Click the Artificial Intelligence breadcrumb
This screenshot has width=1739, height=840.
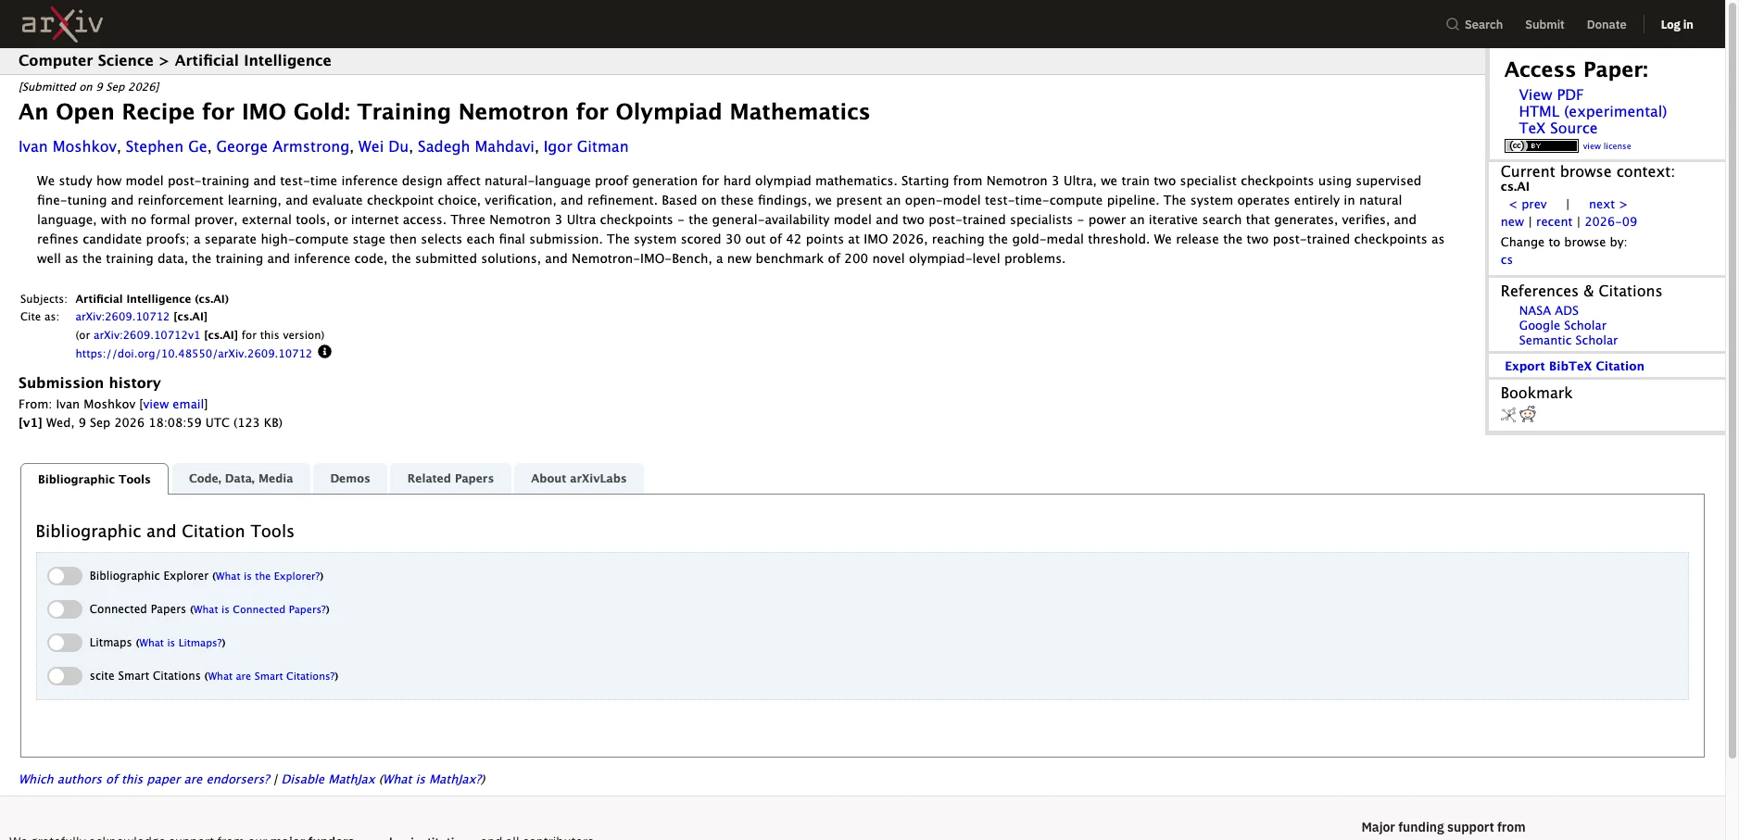pyautogui.click(x=253, y=61)
